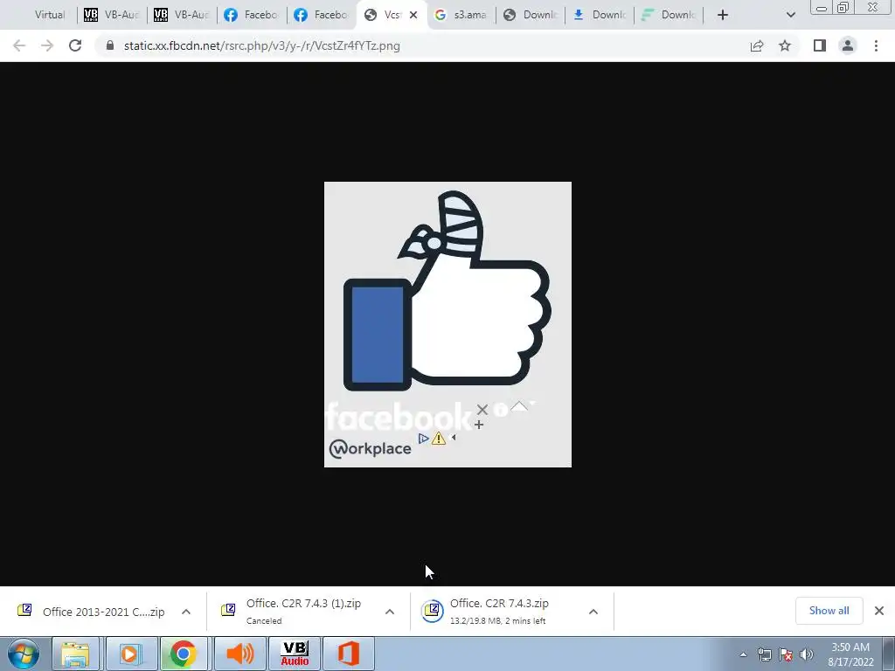The height and width of the screenshot is (671, 895).
Task: Switch to Download tab with blue arrow icon
Action: tap(600, 15)
